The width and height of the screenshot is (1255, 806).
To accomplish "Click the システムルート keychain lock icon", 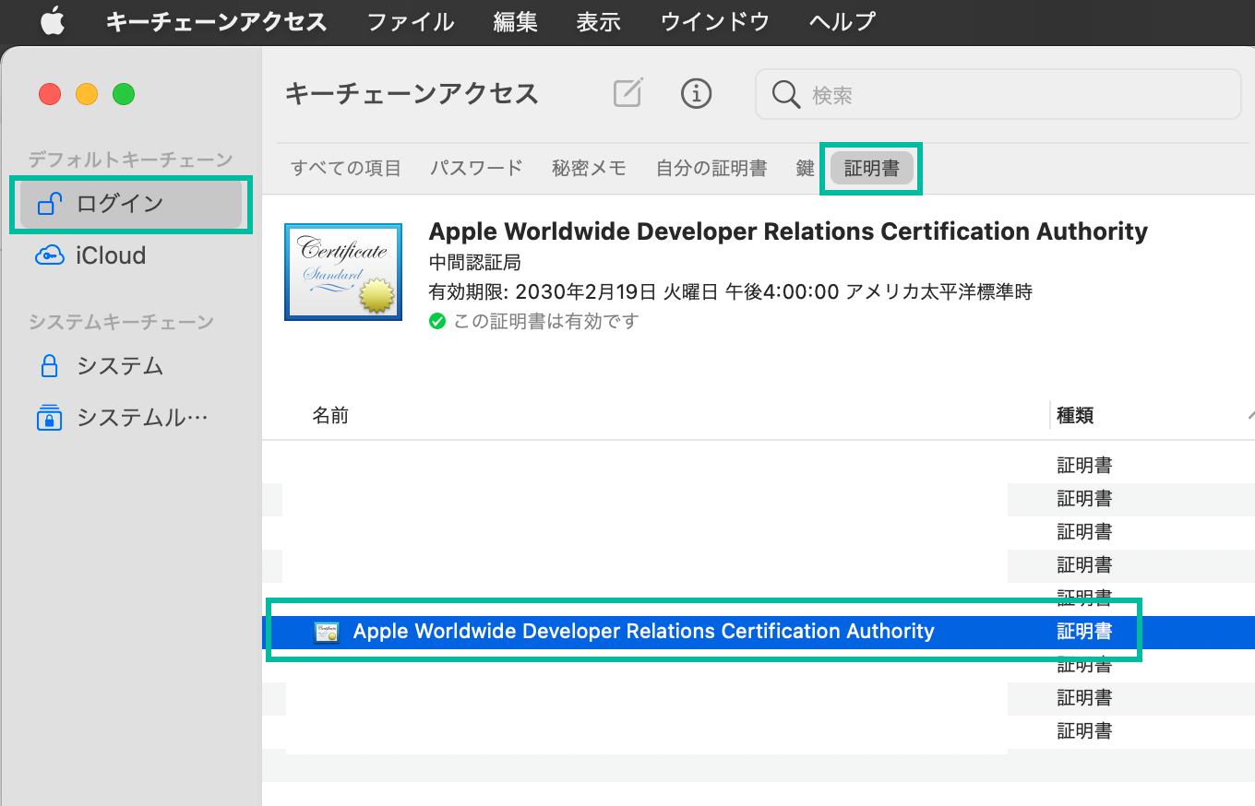I will (50, 418).
